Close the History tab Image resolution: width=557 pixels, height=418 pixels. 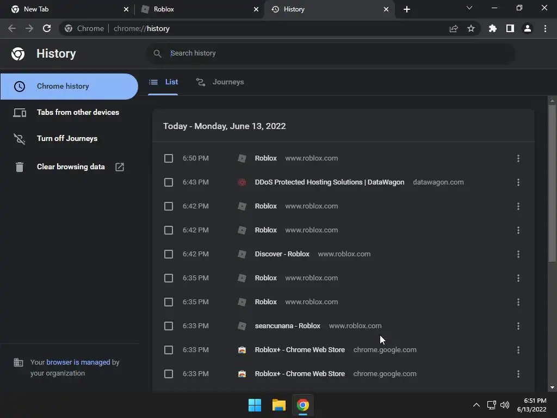pyautogui.click(x=386, y=9)
